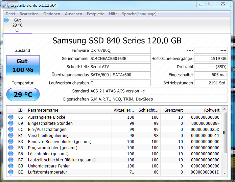Click status orb for B5 Programmfehler
The image size is (235, 182).
(x=11, y=147)
